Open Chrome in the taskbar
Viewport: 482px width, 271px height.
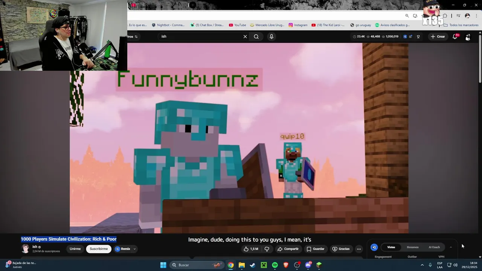coord(230,265)
